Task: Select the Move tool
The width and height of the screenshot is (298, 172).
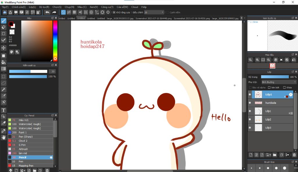Action: click(3, 48)
